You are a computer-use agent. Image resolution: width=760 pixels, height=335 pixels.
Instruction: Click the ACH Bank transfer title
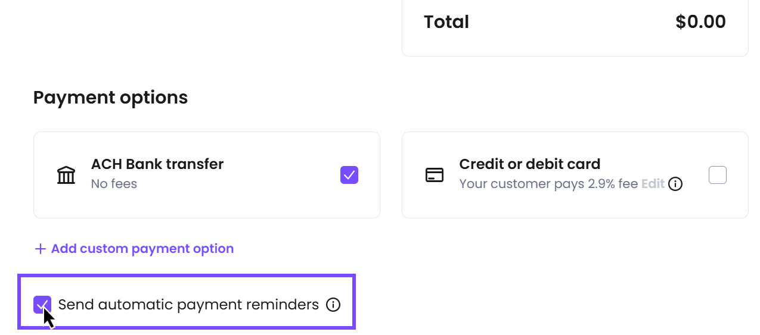[x=157, y=164]
